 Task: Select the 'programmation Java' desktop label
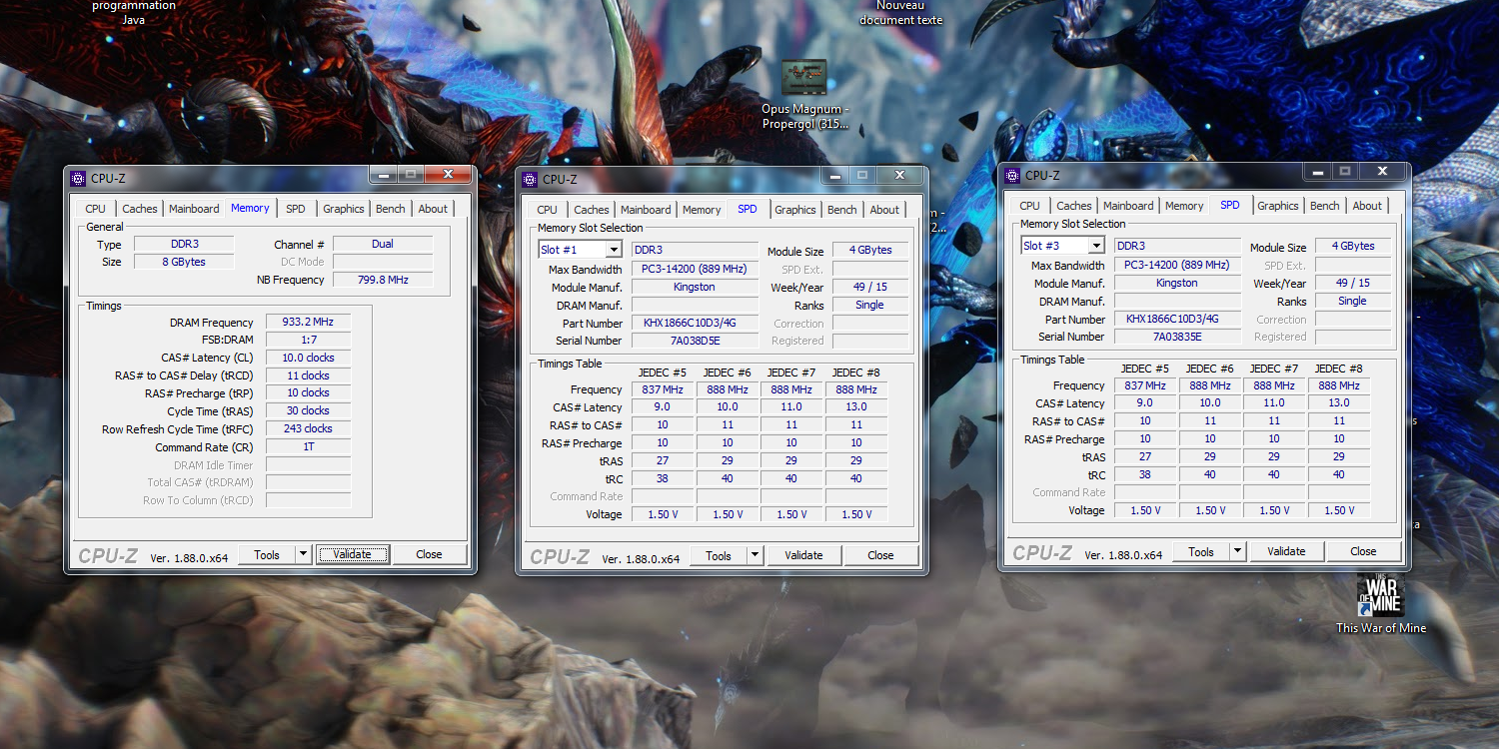click(x=134, y=13)
